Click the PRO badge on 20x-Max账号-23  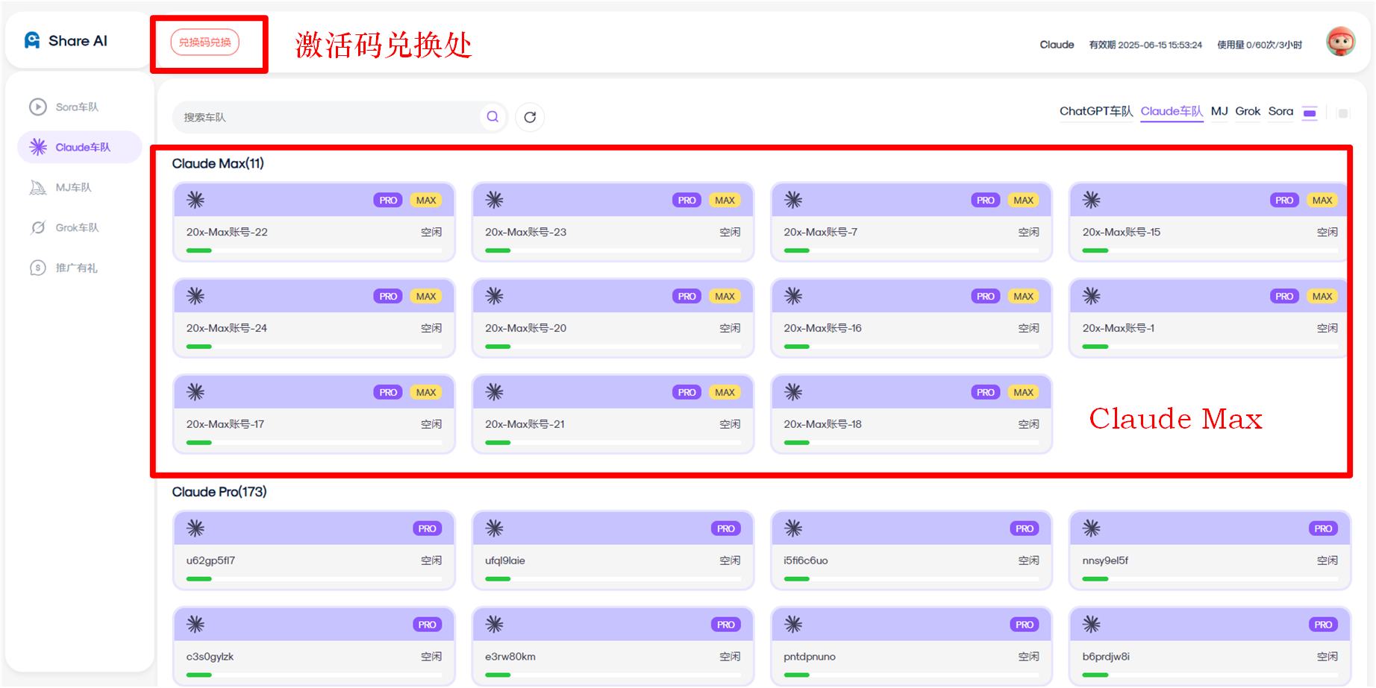(x=687, y=200)
